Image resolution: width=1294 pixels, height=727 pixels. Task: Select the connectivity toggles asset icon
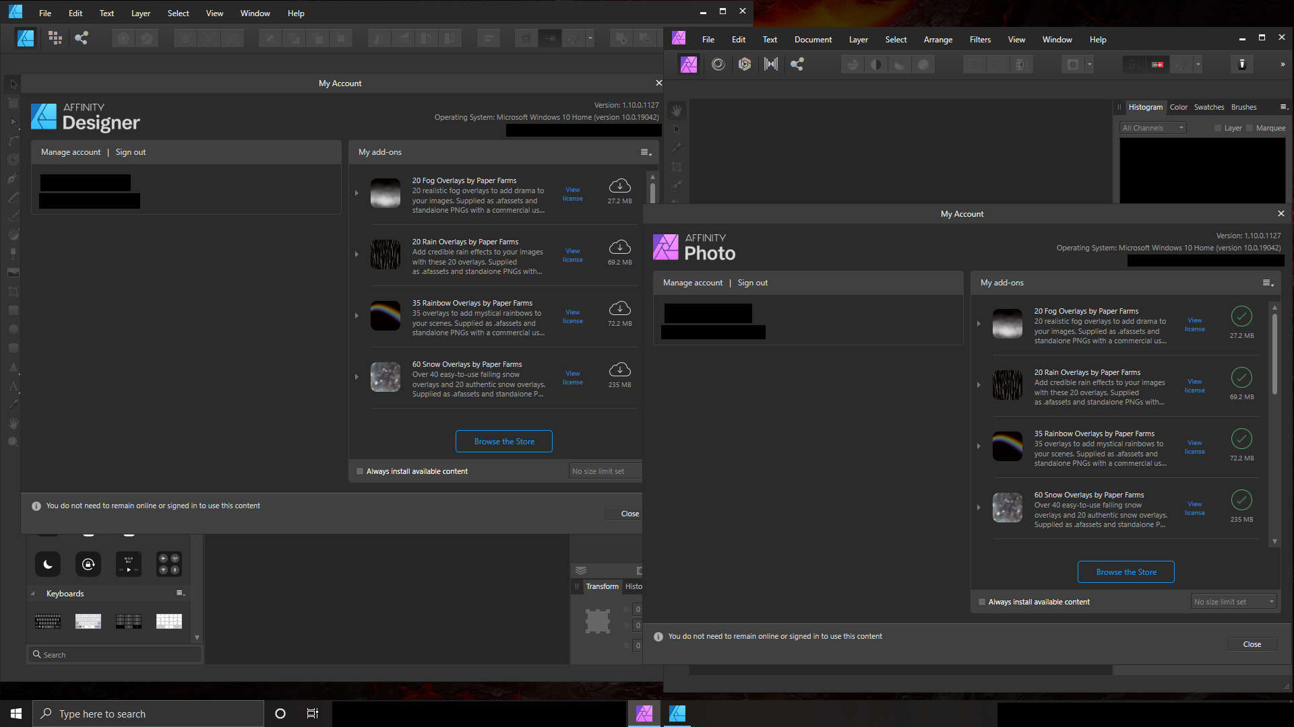coord(169,564)
